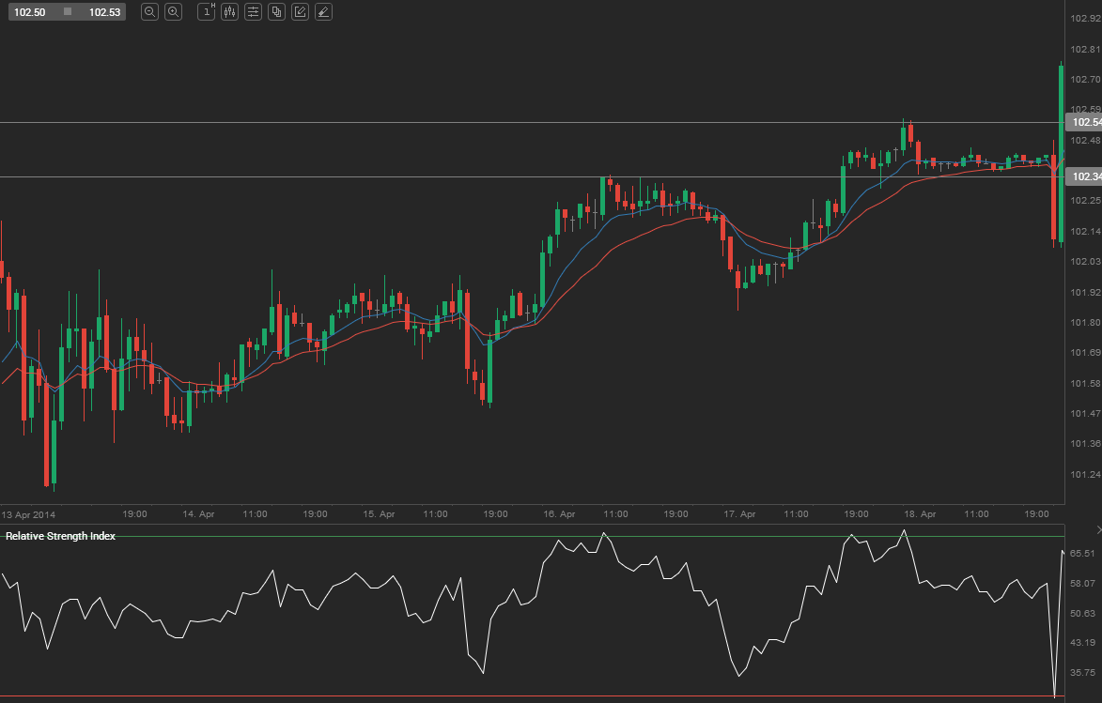The height and width of the screenshot is (703, 1102).
Task: Click the gray square between bid and ask
Action: coord(68,12)
